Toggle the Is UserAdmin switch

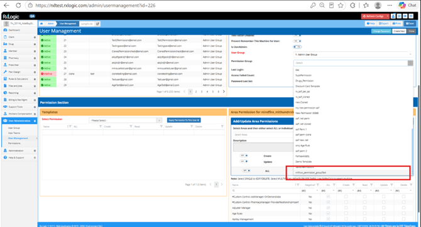pos(297,47)
